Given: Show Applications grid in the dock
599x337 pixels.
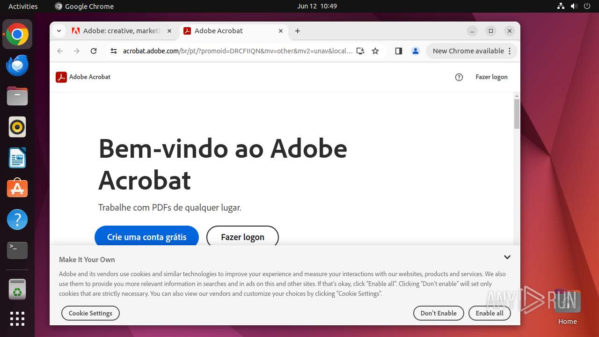Looking at the screenshot, I should tap(17, 319).
